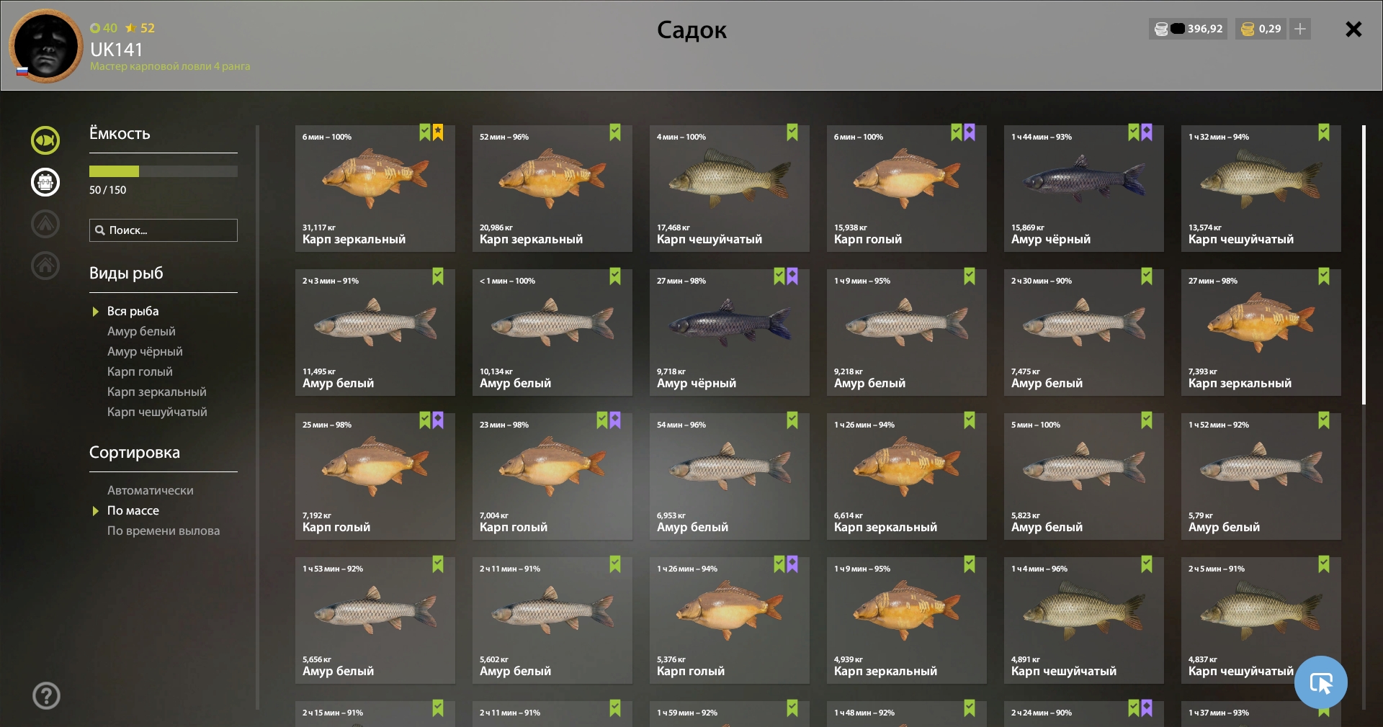The height and width of the screenshot is (727, 1383).
Task: Filter fish by Карп зеркальный
Action: (x=156, y=392)
